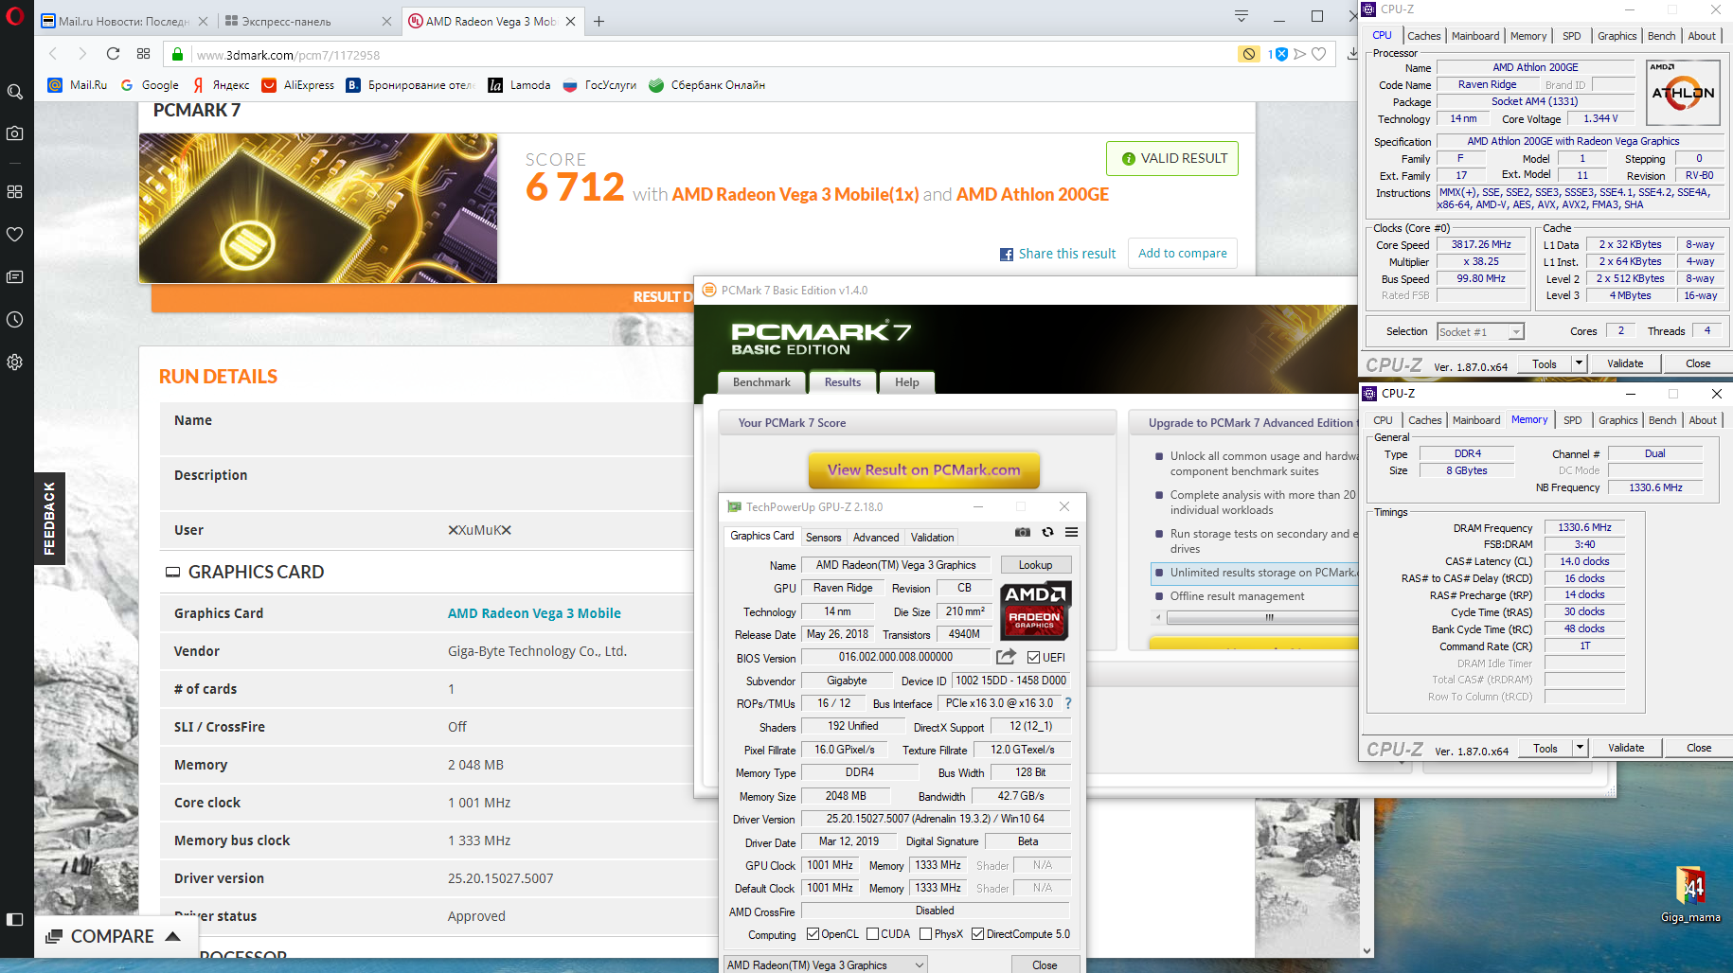Open the Socket #1 selection dropdown
Image resolution: width=1733 pixels, height=973 pixels.
pos(1480,331)
